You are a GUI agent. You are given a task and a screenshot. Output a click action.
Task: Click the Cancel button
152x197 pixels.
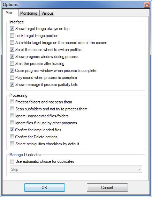coord(107,188)
